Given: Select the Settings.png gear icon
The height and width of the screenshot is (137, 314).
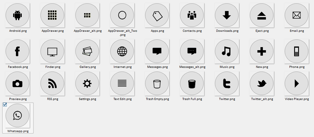Looking at the screenshot, I should coord(87,83).
